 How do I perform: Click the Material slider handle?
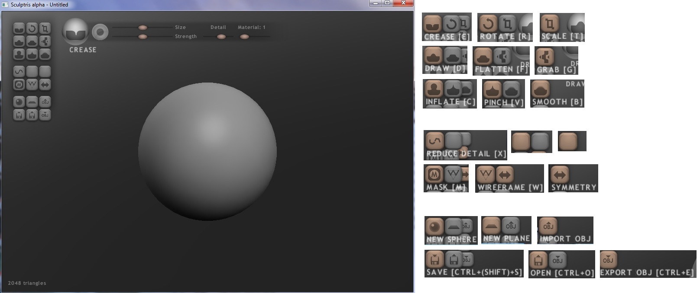244,37
